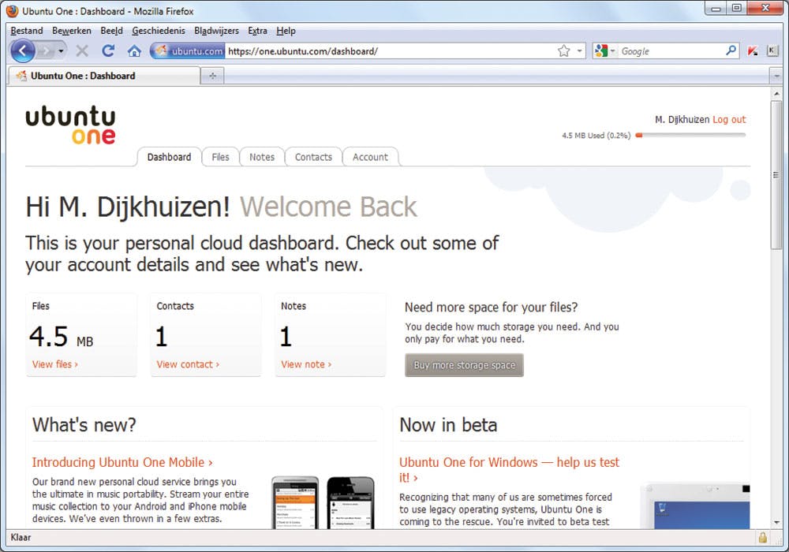The height and width of the screenshot is (552, 789).
Task: Open the Google search engine selector
Action: 605,50
